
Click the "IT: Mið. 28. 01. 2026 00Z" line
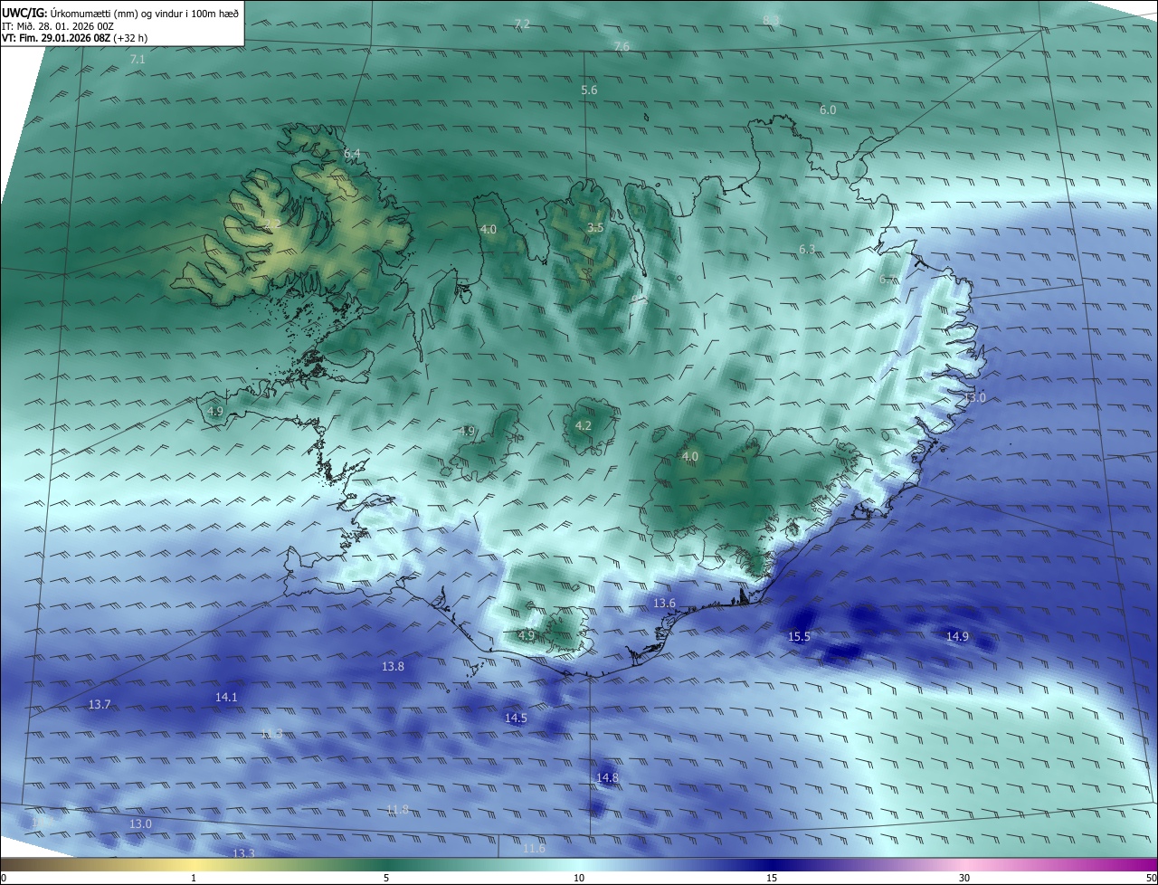tap(58, 26)
